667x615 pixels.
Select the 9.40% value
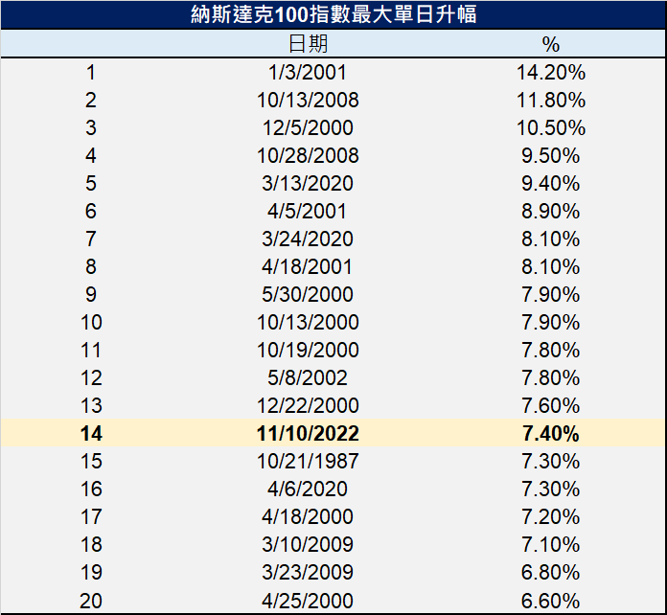pos(551,183)
